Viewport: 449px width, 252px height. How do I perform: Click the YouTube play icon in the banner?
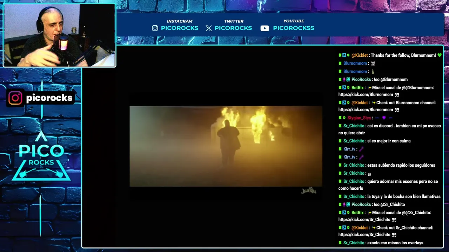265,28
